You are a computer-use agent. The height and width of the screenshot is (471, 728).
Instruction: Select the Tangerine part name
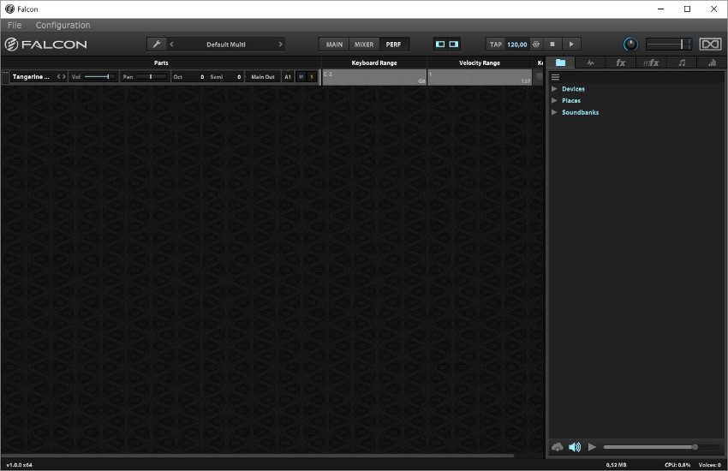coord(31,76)
